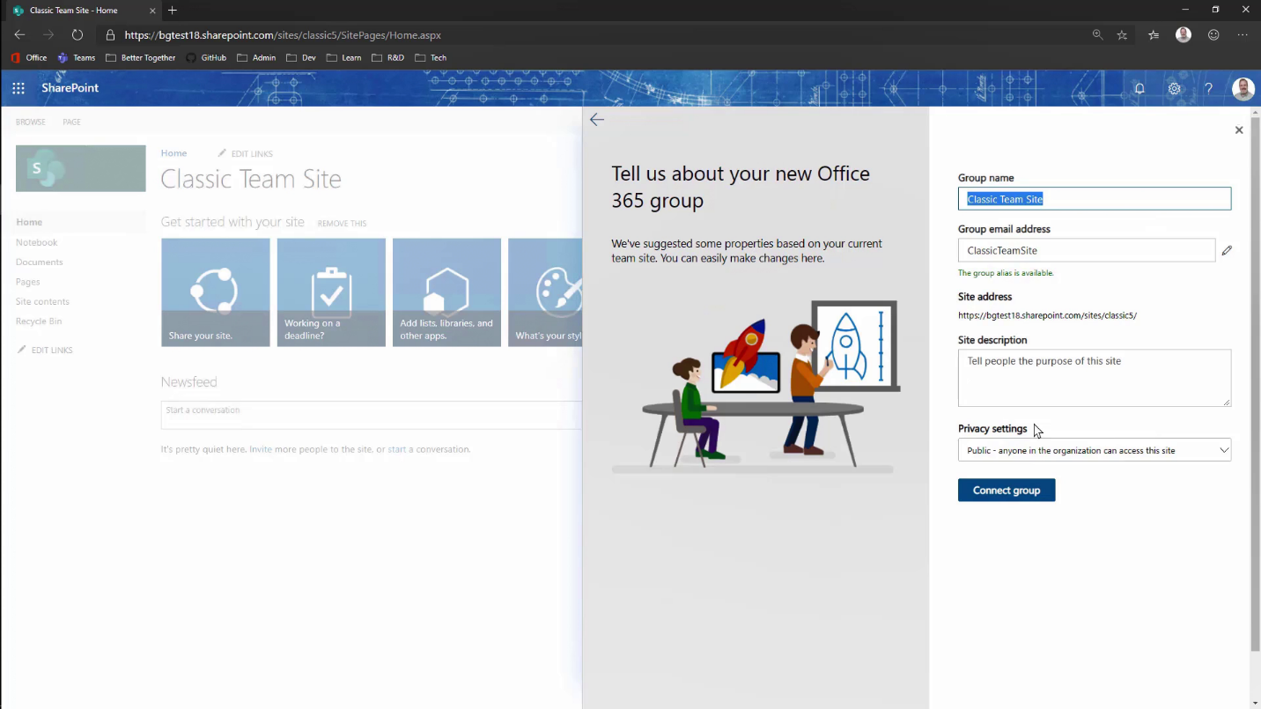
Task: Click the Connect group button
Action: point(1007,491)
